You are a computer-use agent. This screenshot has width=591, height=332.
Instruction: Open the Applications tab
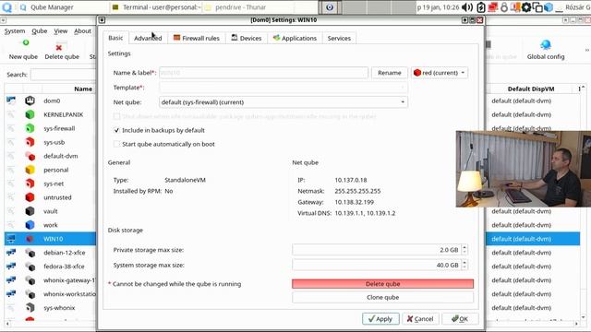295,38
